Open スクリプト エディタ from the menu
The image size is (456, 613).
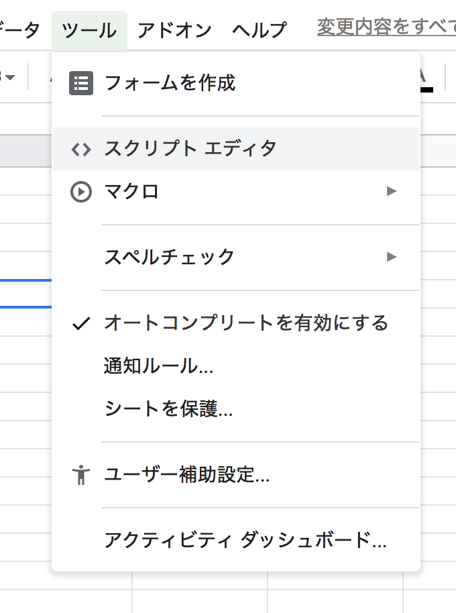[x=236, y=149]
